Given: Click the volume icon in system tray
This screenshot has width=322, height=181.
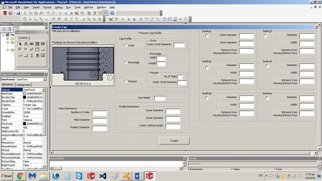Looking at the screenshot, I should tap(300, 176).
